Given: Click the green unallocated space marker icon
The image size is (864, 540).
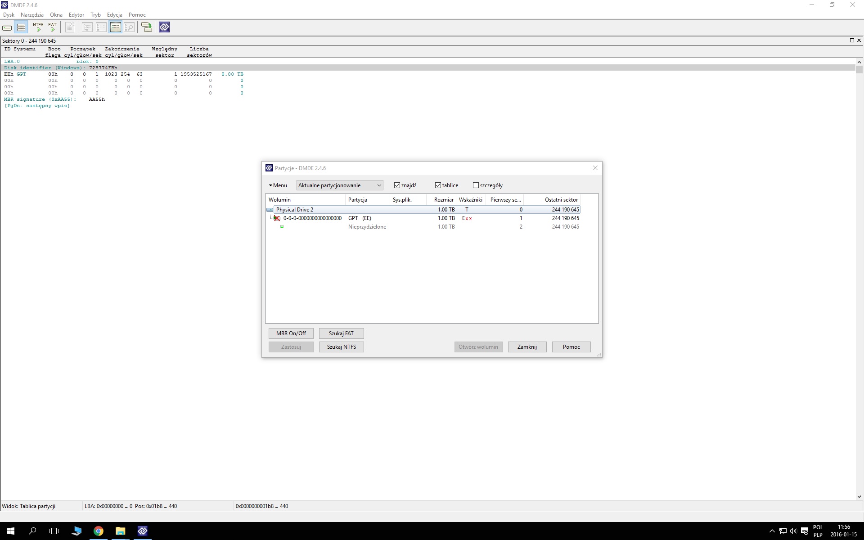Looking at the screenshot, I should point(282,227).
